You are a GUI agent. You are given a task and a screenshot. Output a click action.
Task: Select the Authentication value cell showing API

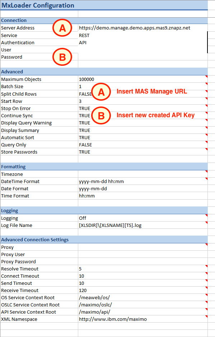point(143,42)
